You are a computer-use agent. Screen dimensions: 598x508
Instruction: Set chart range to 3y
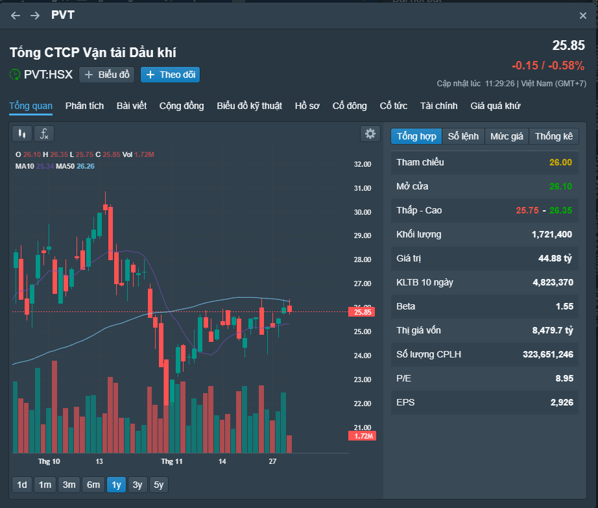click(x=138, y=485)
